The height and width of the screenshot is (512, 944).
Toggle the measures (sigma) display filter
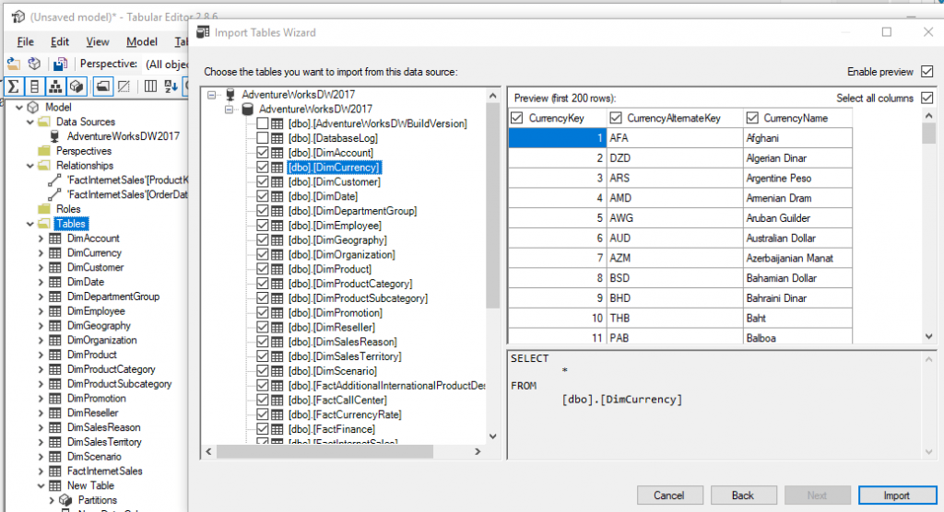[13, 87]
